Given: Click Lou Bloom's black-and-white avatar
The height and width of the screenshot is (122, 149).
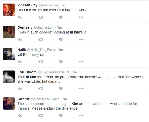Looking at the screenshot, I should 9,77.
